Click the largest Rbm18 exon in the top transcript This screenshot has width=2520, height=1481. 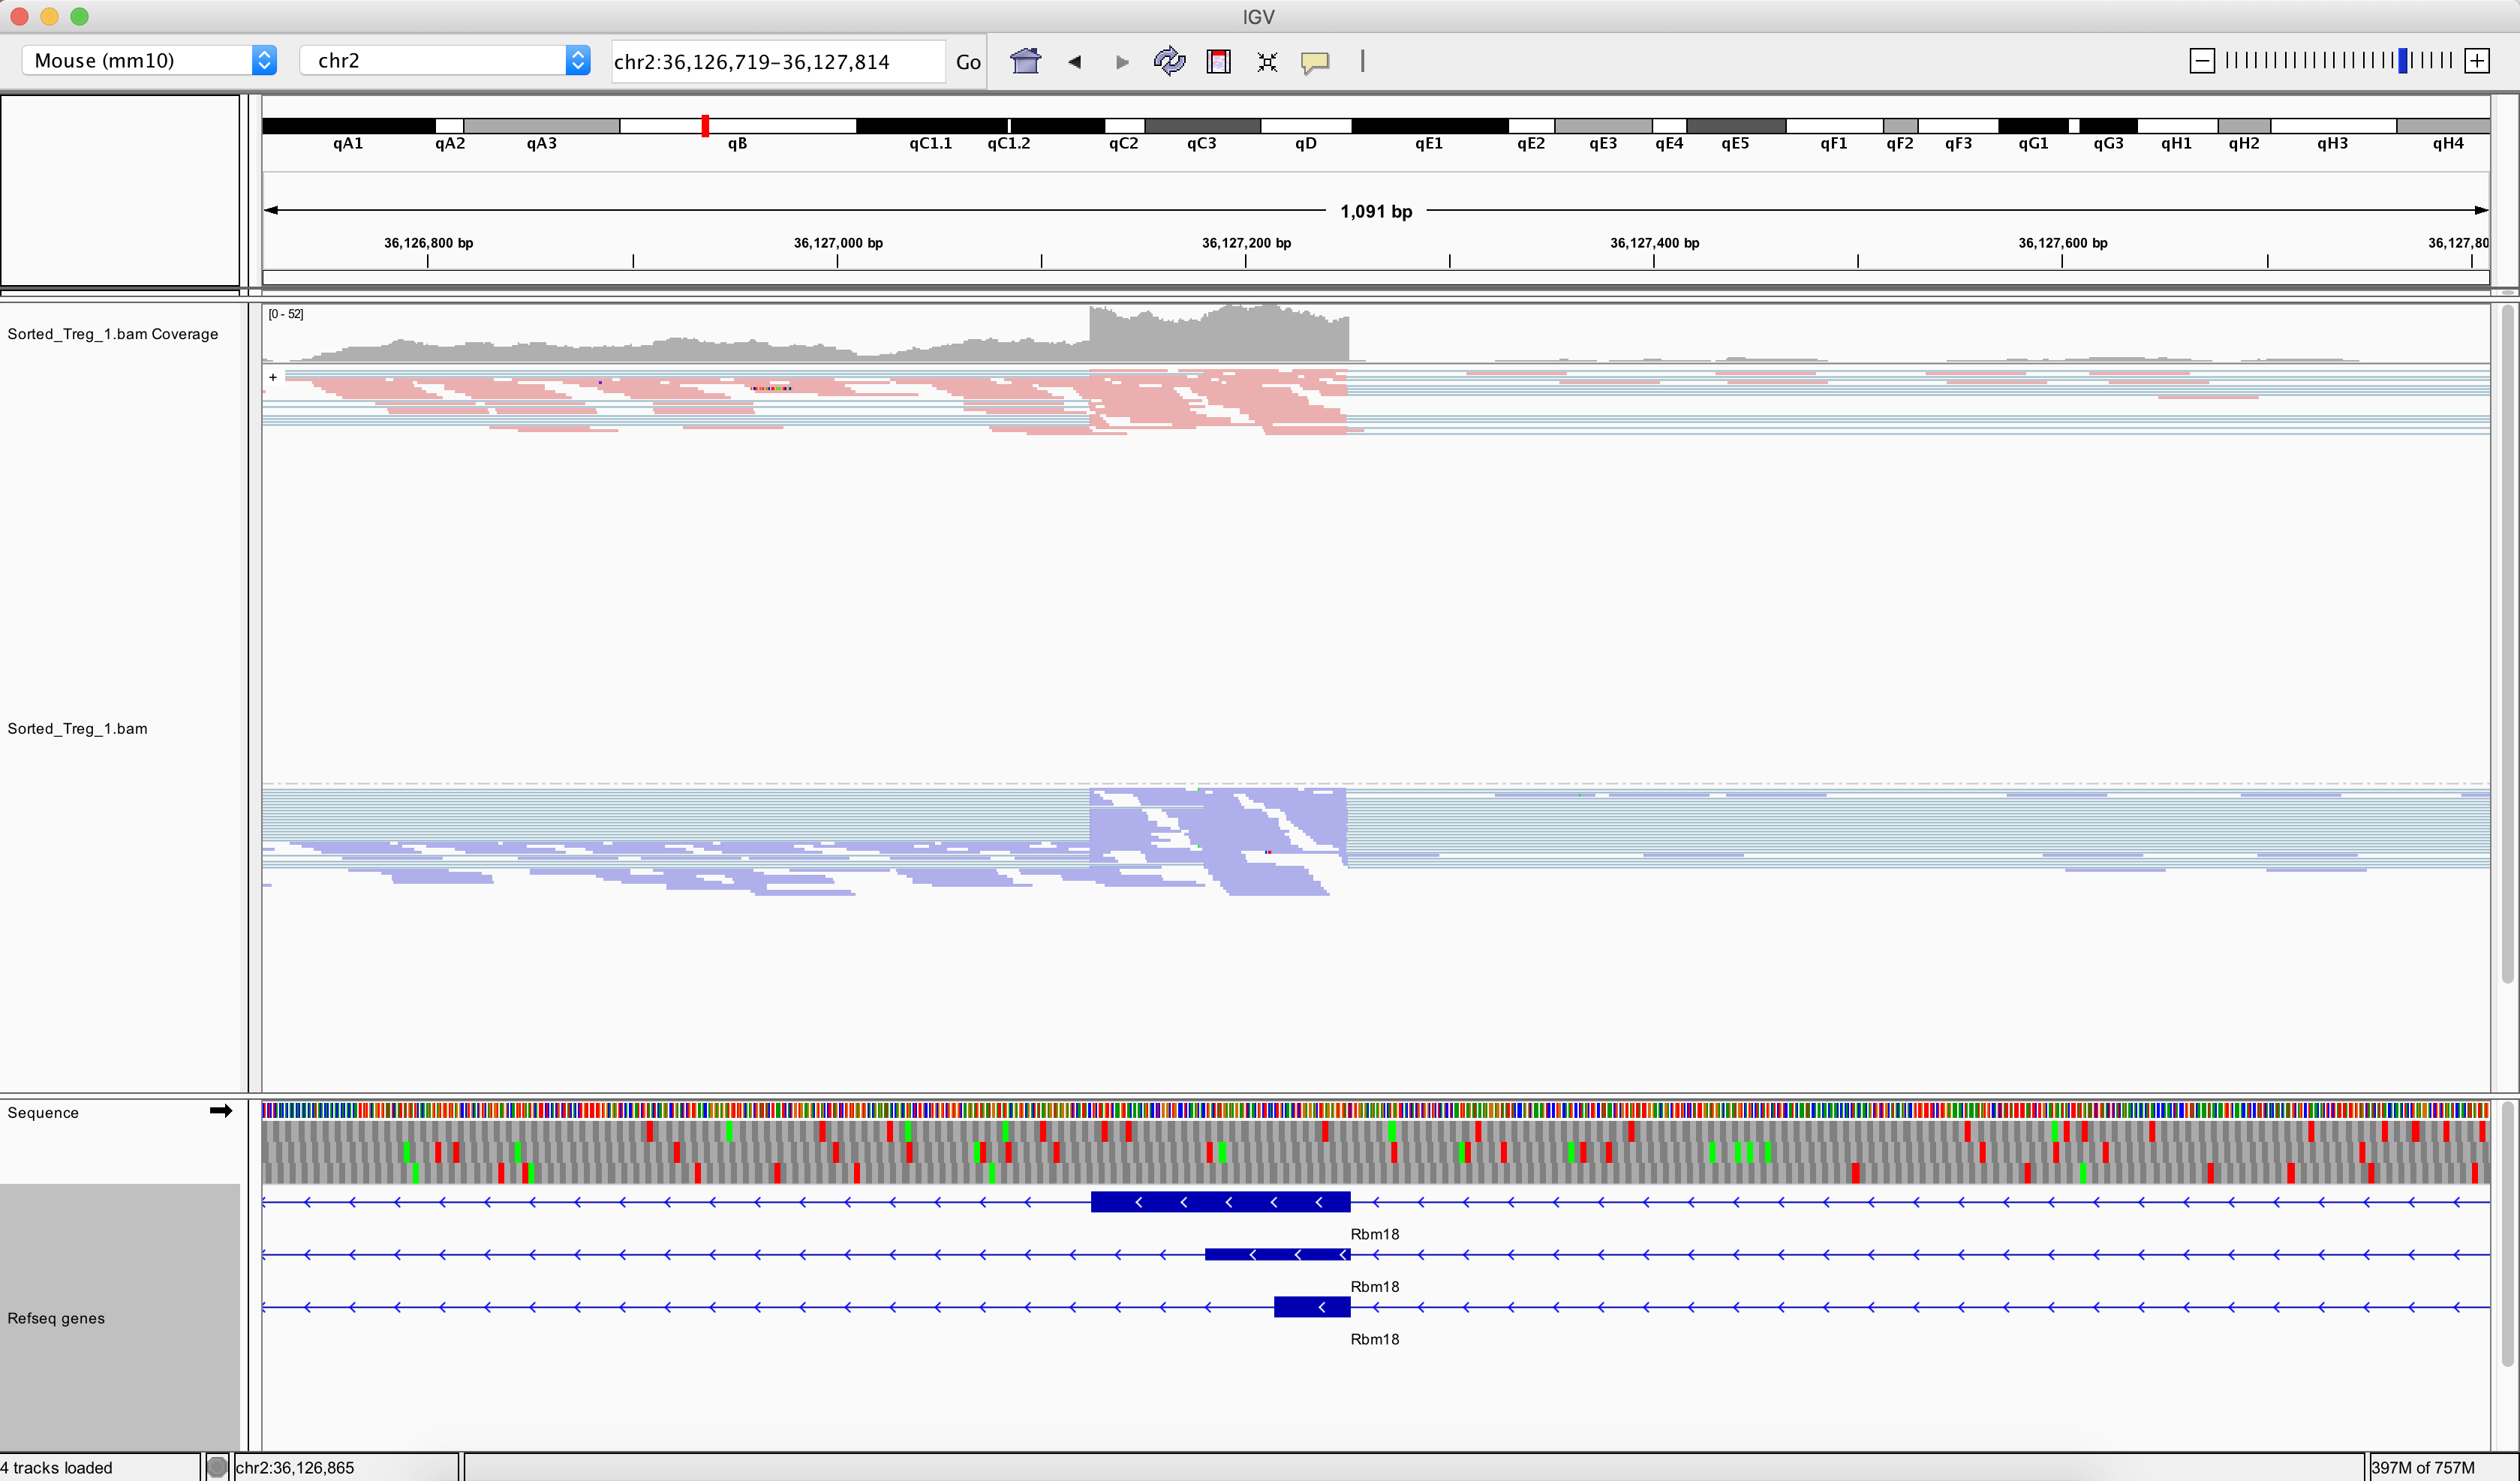[1220, 1202]
